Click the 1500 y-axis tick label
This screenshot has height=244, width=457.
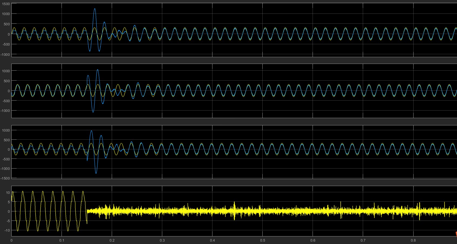[x=6, y=4]
